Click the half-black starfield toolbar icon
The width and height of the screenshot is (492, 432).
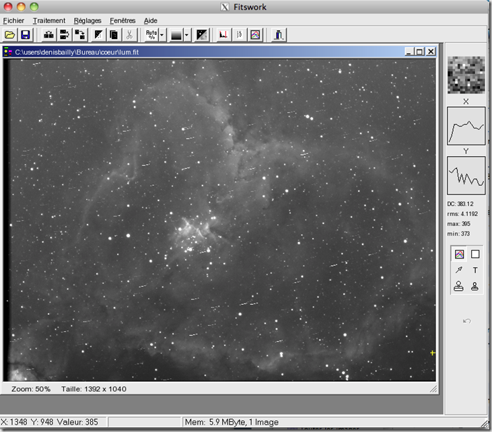point(98,34)
